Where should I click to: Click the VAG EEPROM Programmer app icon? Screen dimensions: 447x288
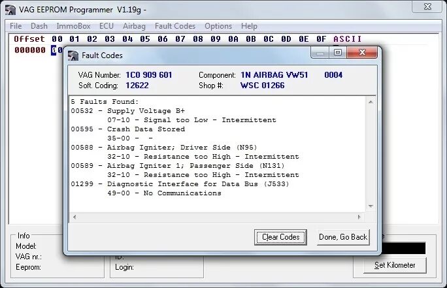click(10, 10)
